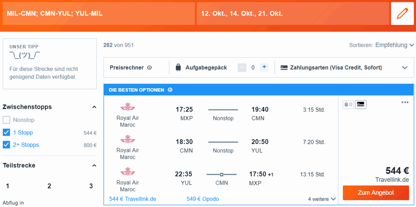Select Teilstrecke tab 2

(49, 186)
